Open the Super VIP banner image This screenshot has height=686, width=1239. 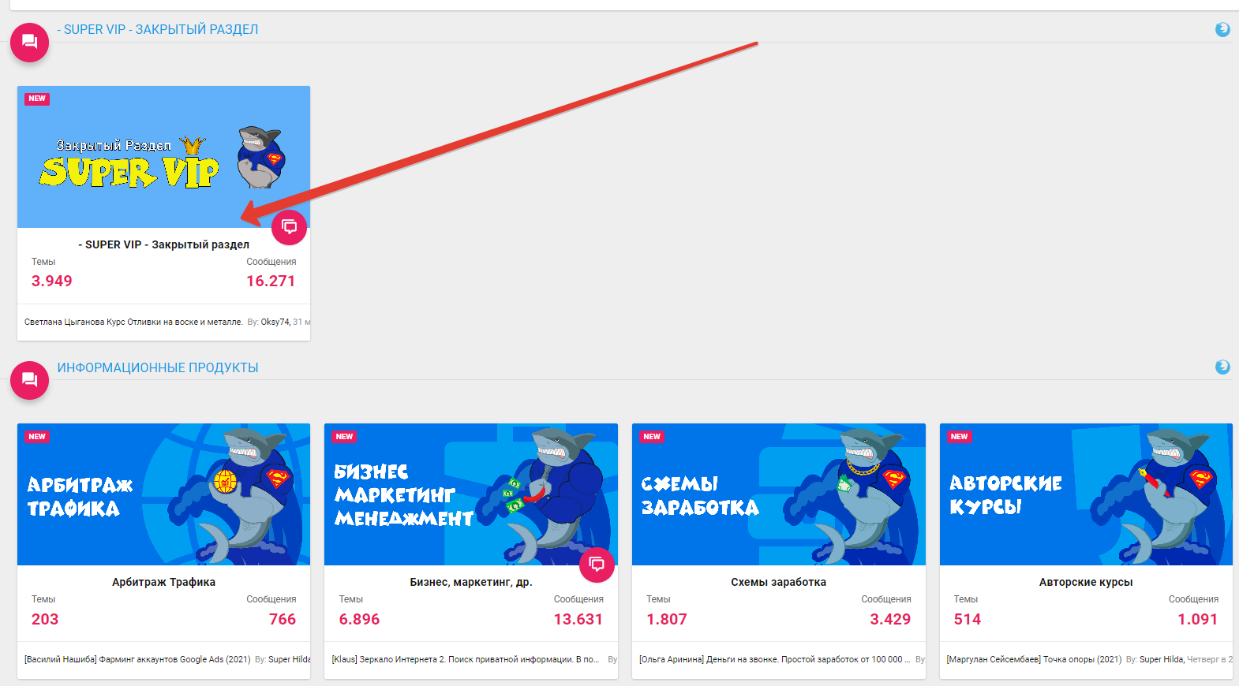pos(163,157)
